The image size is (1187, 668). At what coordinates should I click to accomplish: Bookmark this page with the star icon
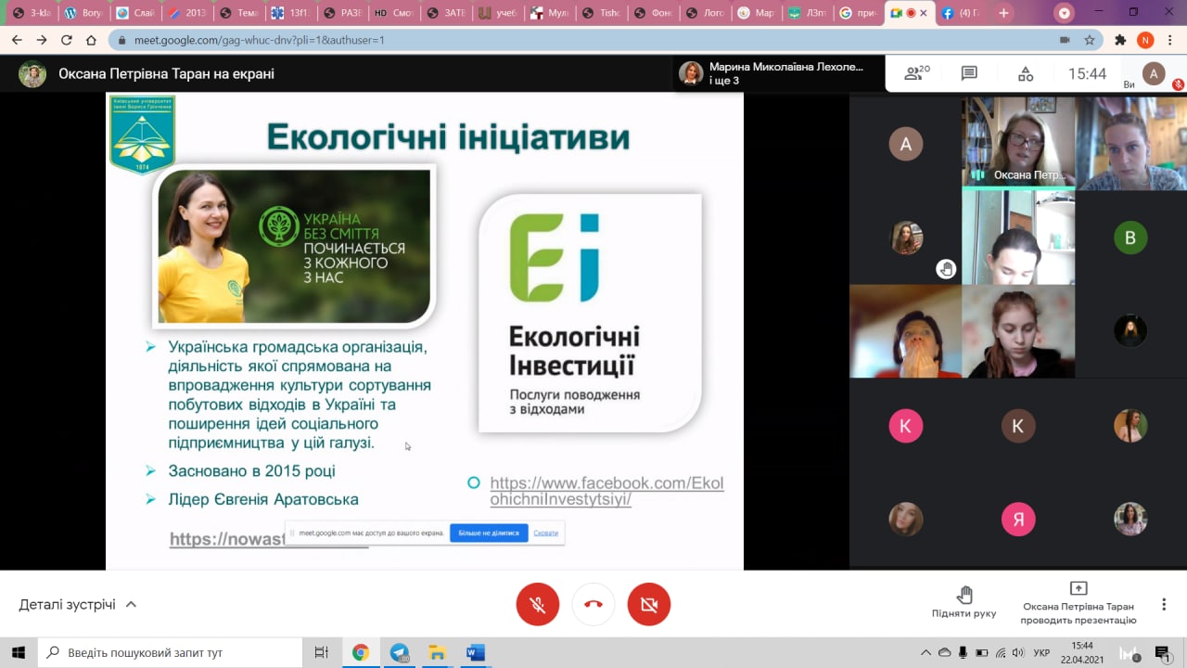pyautogui.click(x=1090, y=40)
